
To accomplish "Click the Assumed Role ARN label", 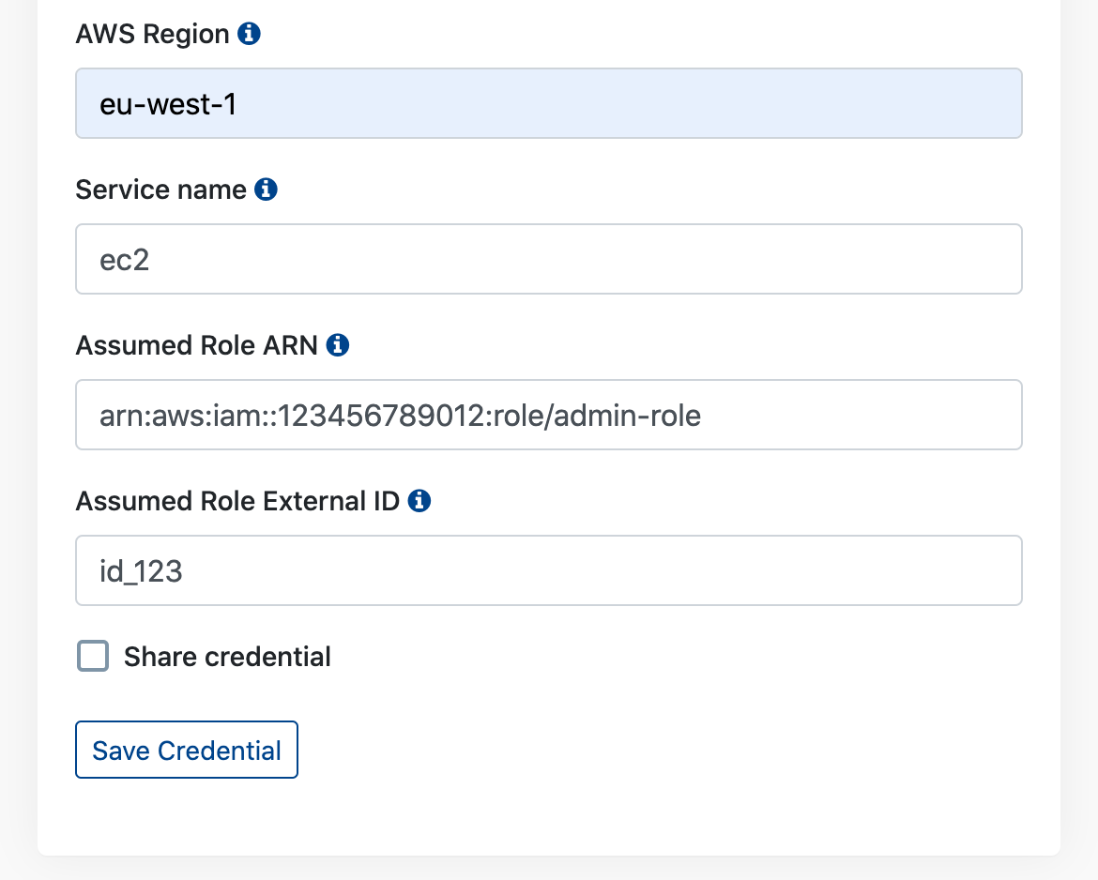I will (197, 345).
